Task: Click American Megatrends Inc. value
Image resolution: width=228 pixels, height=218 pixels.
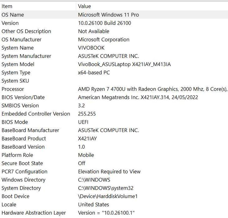Action: (x=138, y=97)
